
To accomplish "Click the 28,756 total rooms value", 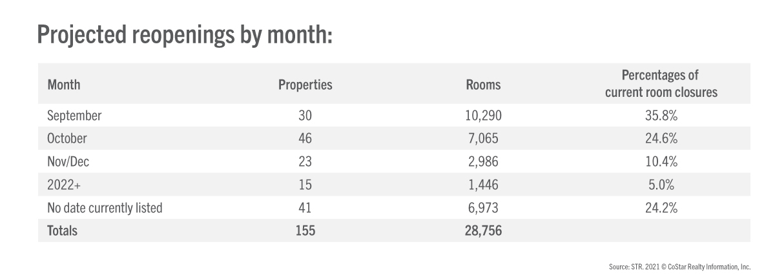I will click(x=483, y=231).
